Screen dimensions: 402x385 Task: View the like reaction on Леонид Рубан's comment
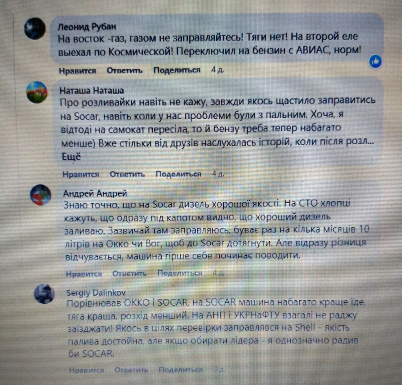tap(376, 62)
